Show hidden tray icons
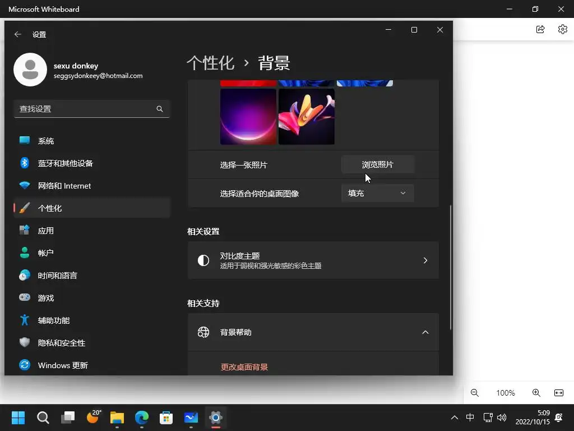Image resolution: width=574 pixels, height=431 pixels. (x=455, y=418)
